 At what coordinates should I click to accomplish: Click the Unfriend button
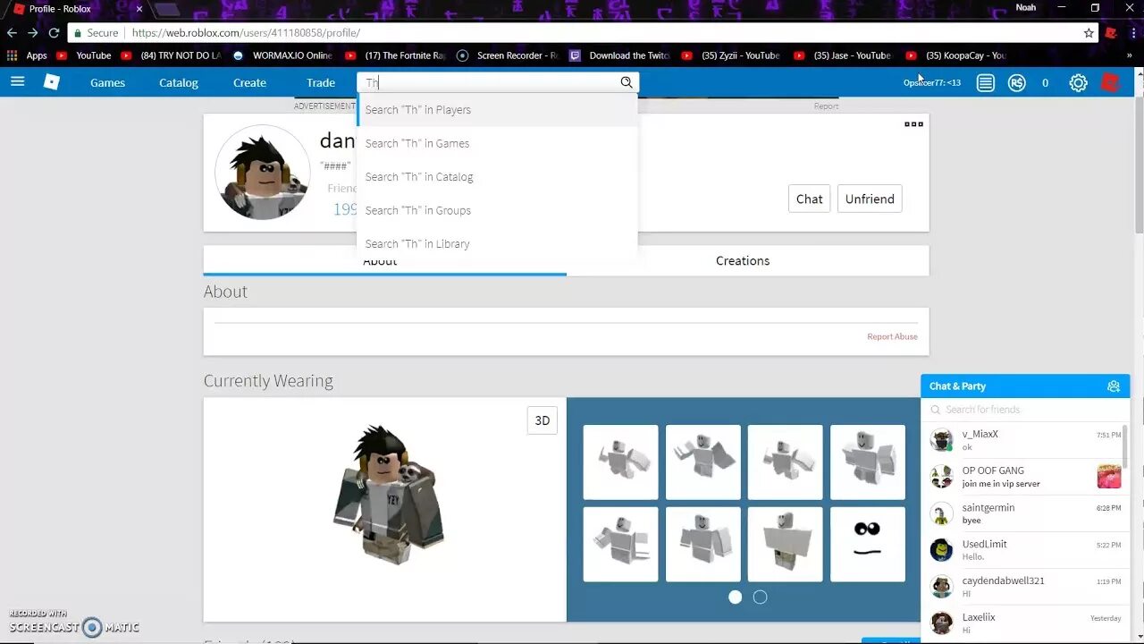870,199
